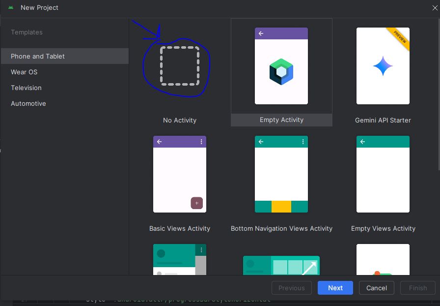Click the Gemini sparkle star icon
Screen dimensions: 440x306
pyautogui.click(x=383, y=66)
